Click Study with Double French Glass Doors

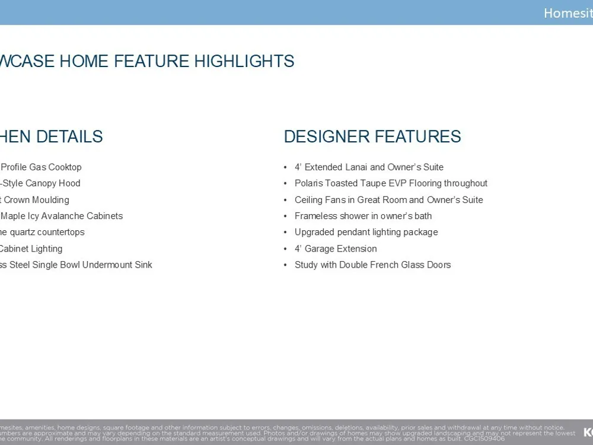click(372, 265)
